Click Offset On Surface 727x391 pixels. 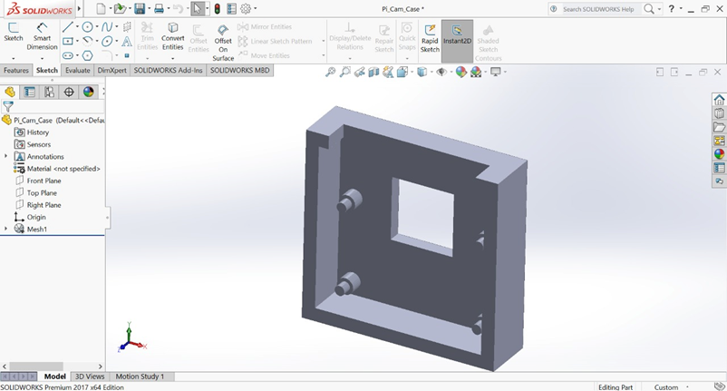pyautogui.click(x=223, y=43)
